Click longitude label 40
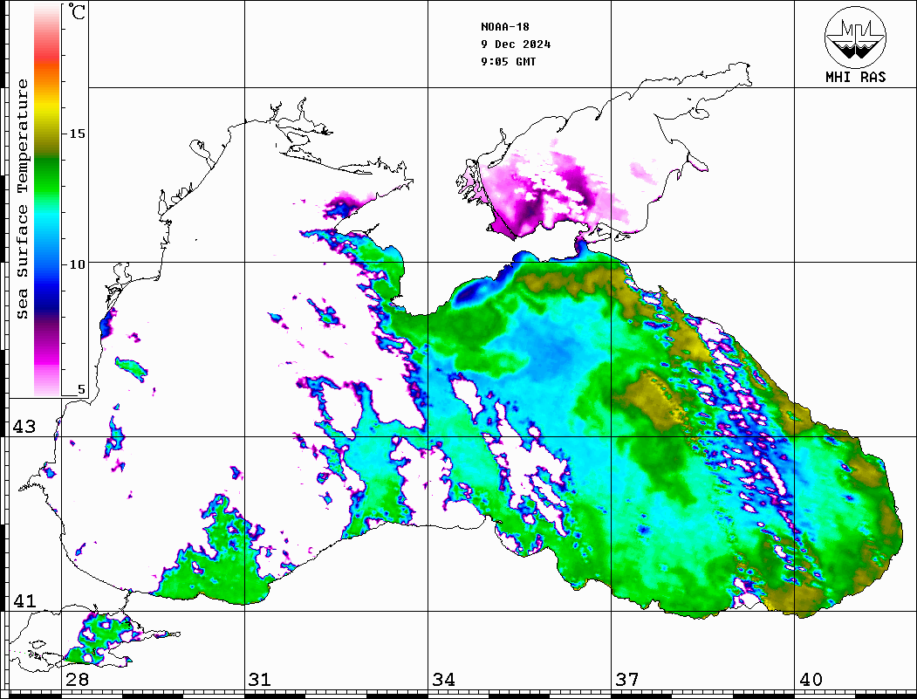The height and width of the screenshot is (699, 917). [811, 679]
